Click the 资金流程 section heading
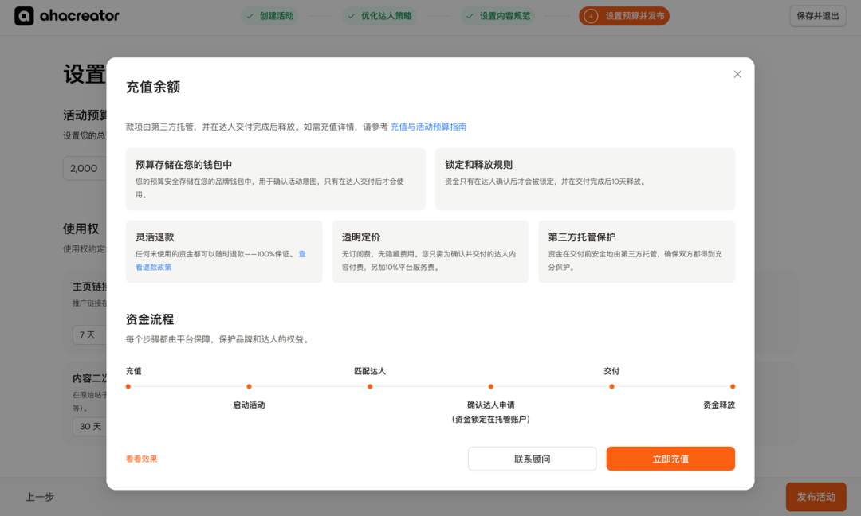This screenshot has height=516, width=861. 150,319
